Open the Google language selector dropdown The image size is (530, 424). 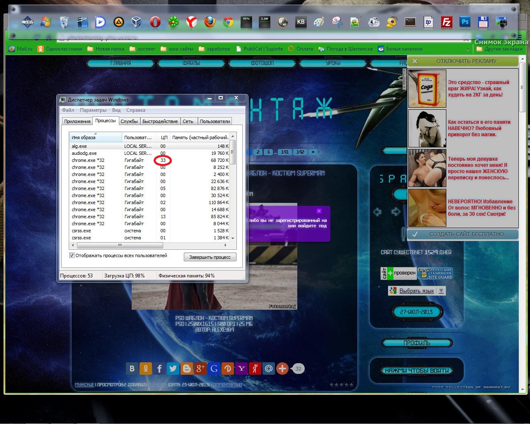417,291
